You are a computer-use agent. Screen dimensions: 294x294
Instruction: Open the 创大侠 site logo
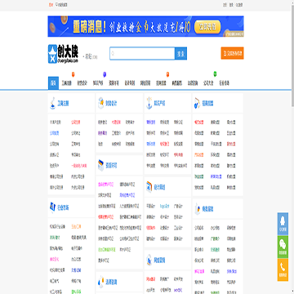[x=63, y=54]
